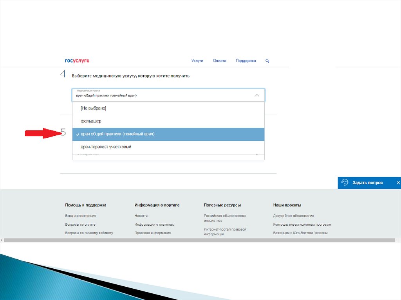Screen dimensions: 401x300
Task: Open Новости footer link
Action: tap(141, 216)
